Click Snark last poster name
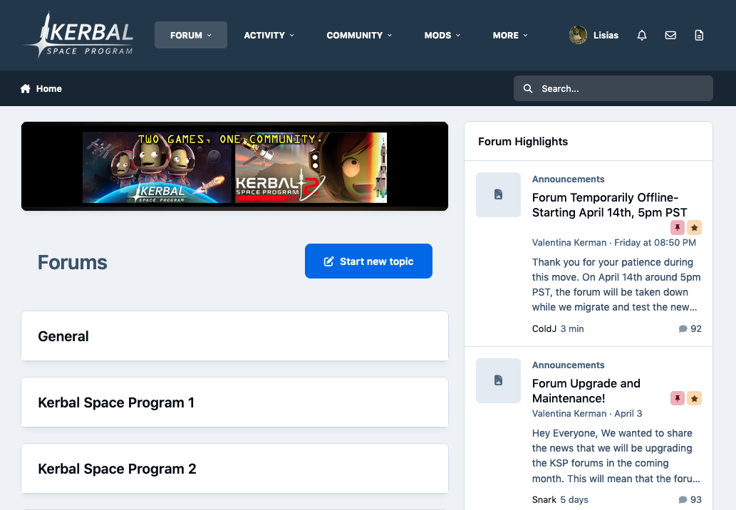Image resolution: width=736 pixels, height=510 pixels. (x=544, y=500)
